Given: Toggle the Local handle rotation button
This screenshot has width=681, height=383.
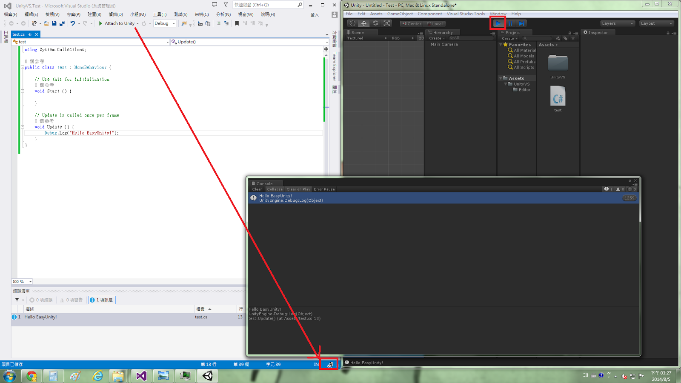Looking at the screenshot, I should click(435, 24).
